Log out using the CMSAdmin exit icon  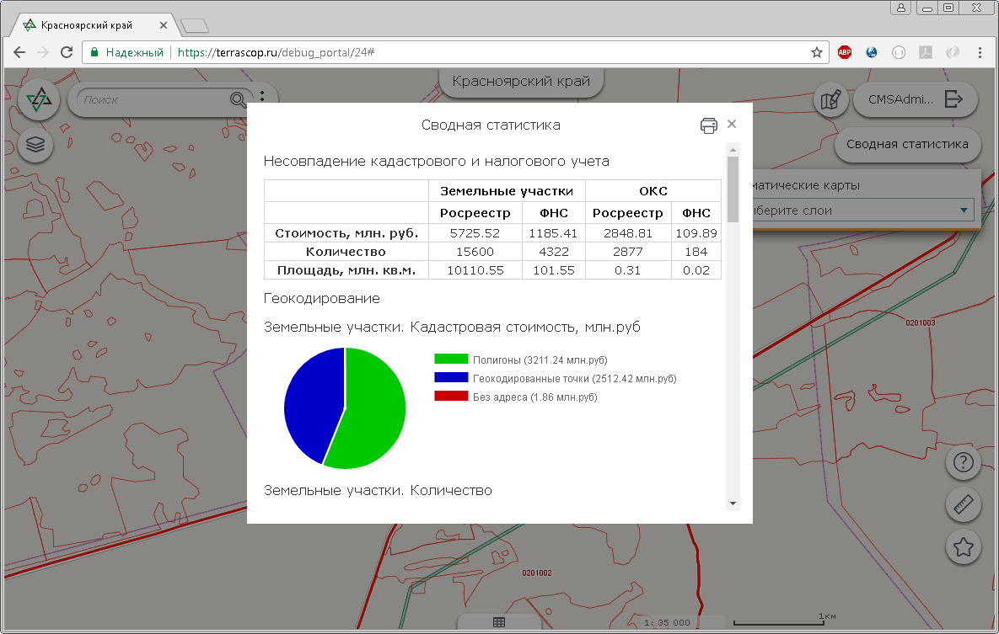click(953, 99)
